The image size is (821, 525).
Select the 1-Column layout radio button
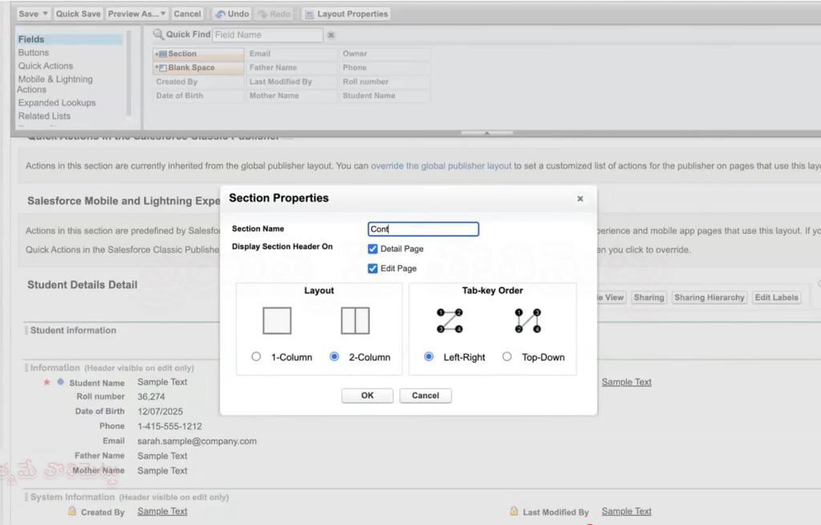pos(256,357)
